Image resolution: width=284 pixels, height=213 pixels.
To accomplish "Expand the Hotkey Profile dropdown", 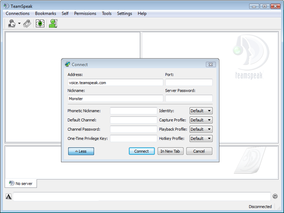I will pos(201,138).
